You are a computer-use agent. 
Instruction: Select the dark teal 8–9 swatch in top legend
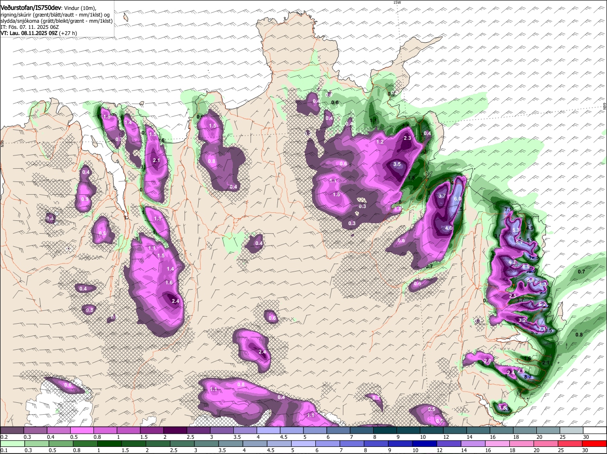pos(386,429)
